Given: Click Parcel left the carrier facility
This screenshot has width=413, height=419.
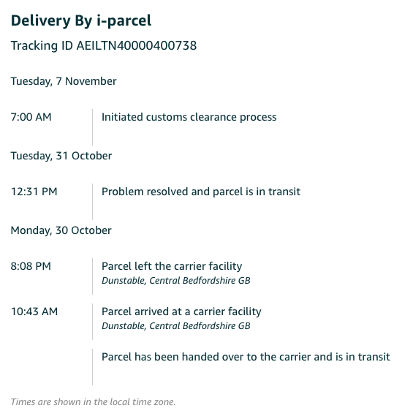Looking at the screenshot, I should pos(172,266).
